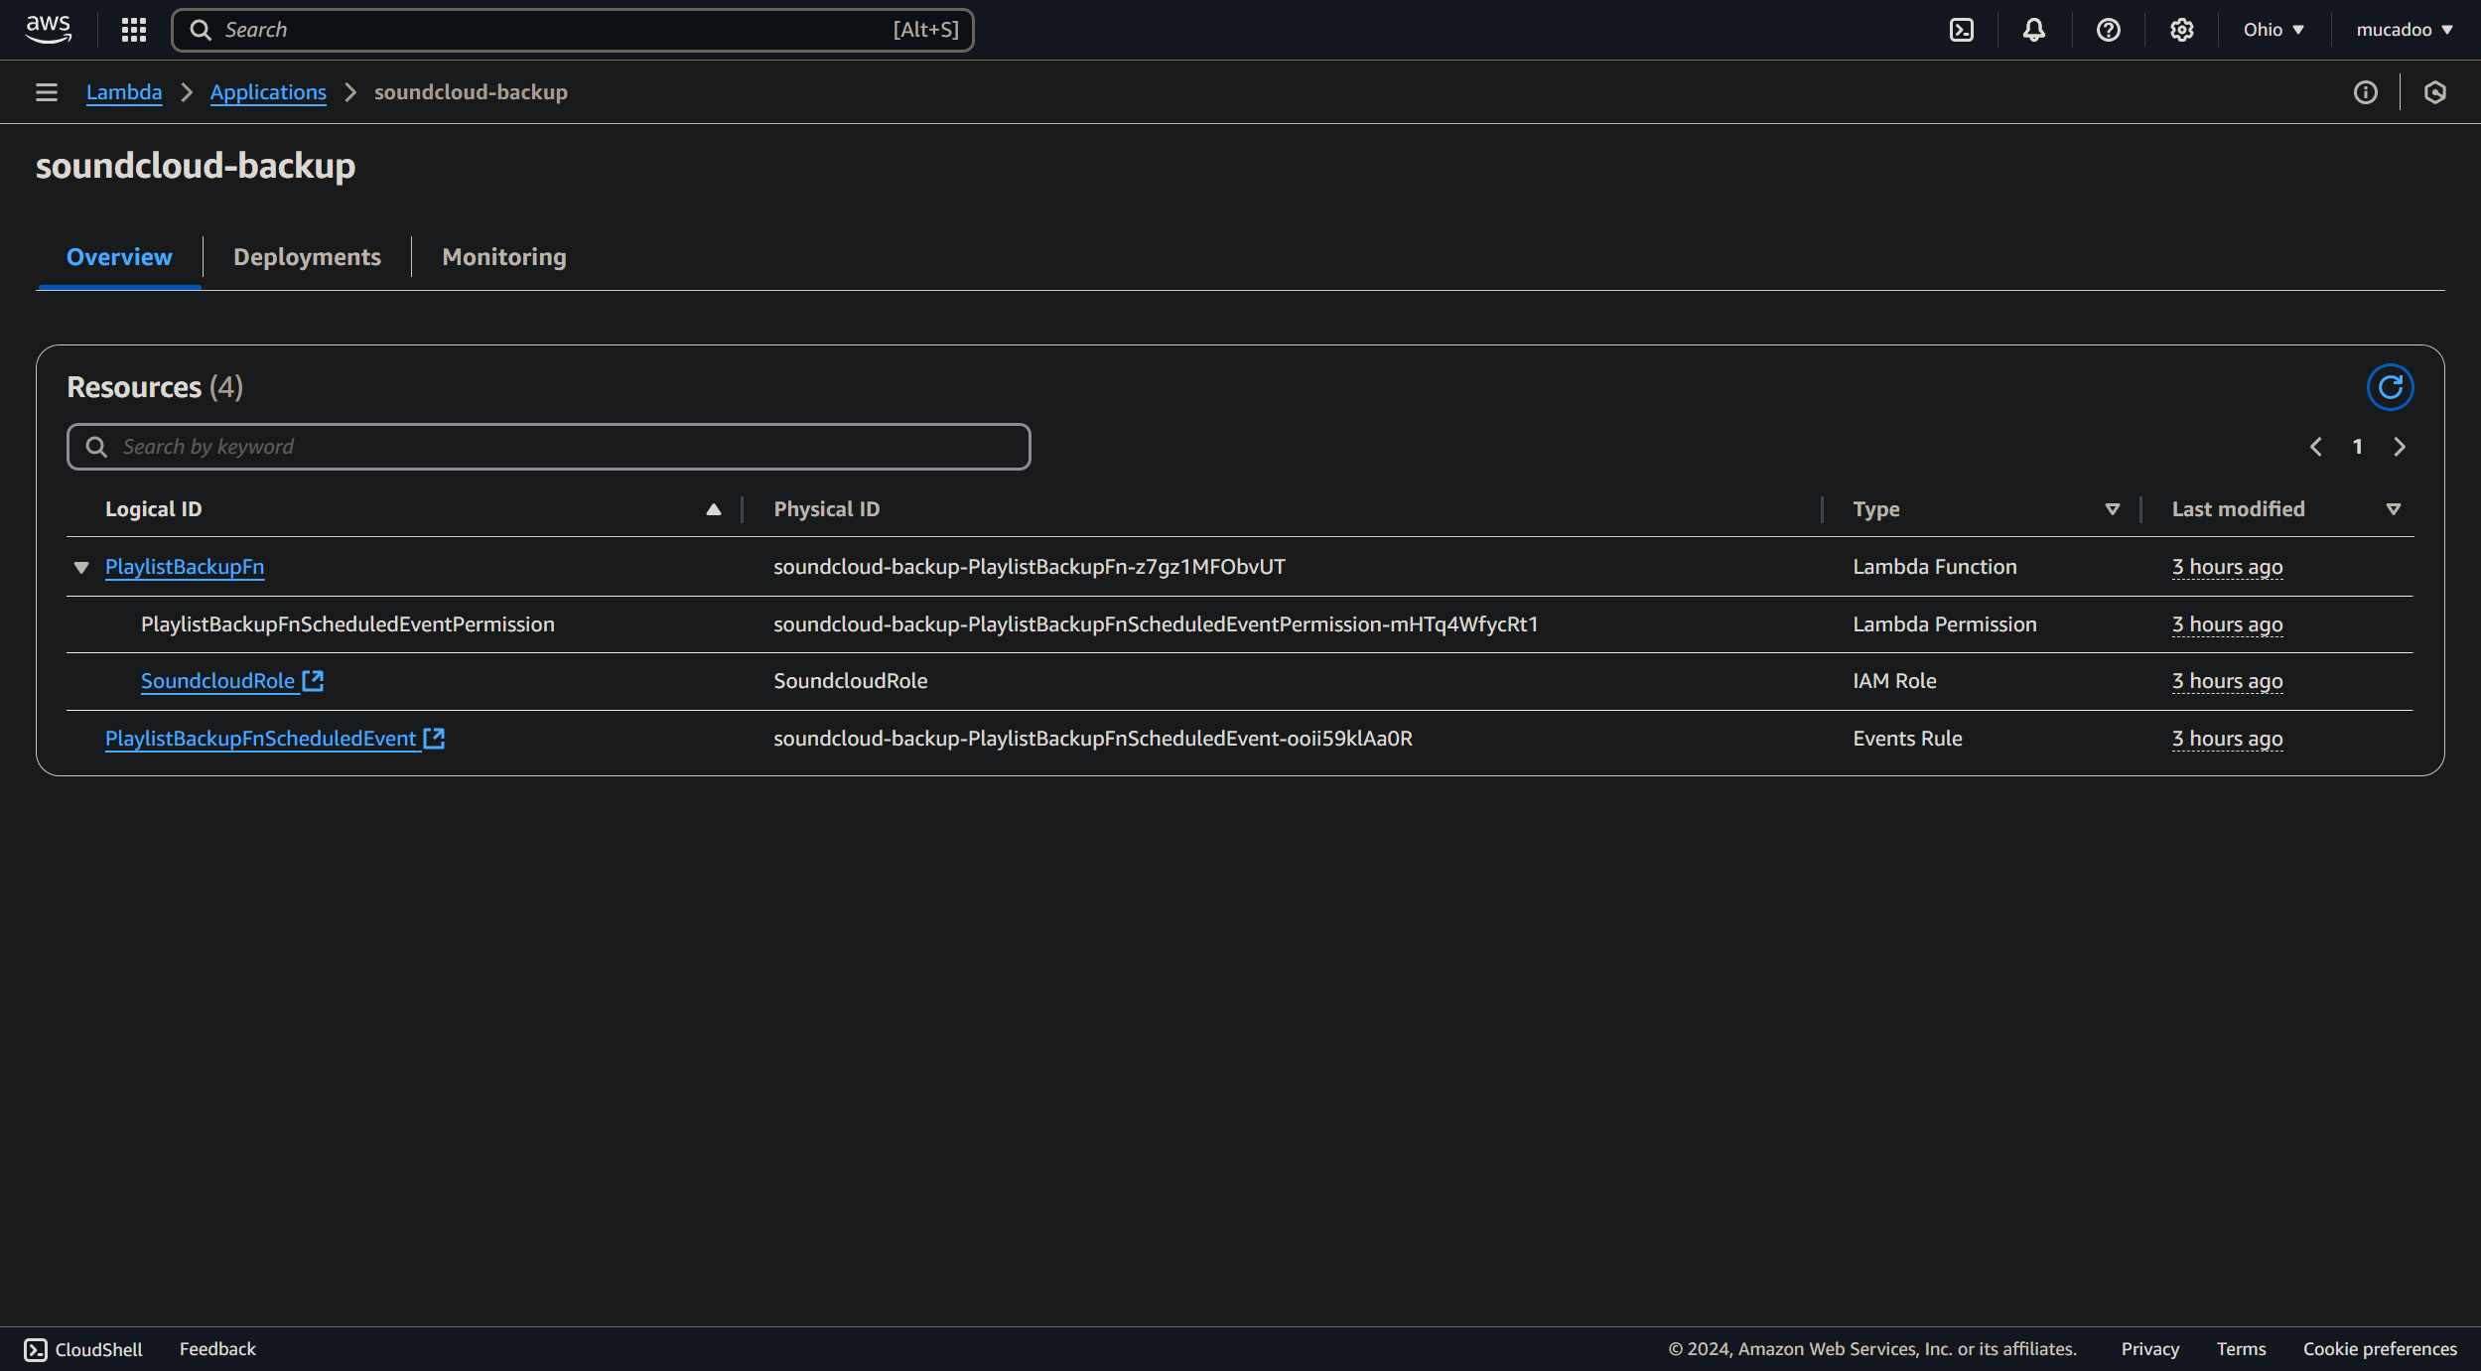Screen dimensions: 2481x1371
Task: Switch to the Deployments tab
Action: pyautogui.click(x=307, y=257)
